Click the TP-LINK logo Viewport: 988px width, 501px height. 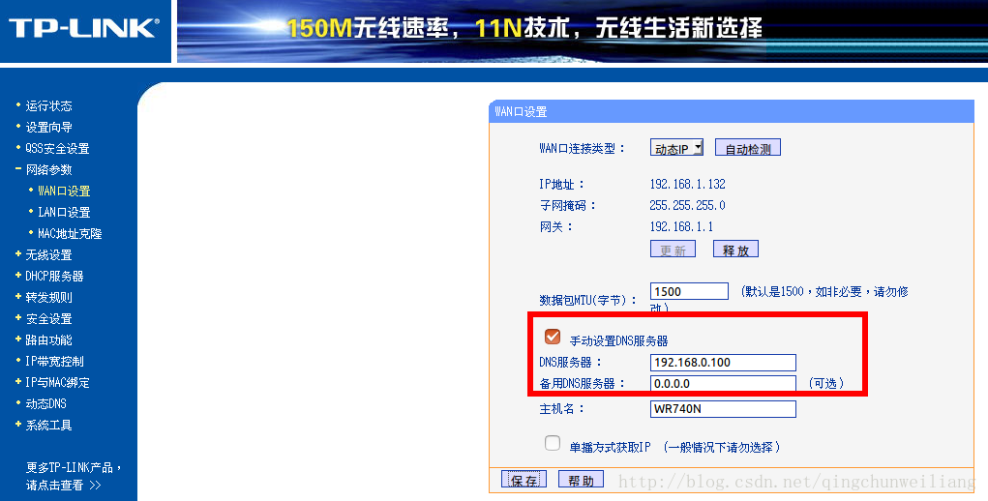pos(84,28)
